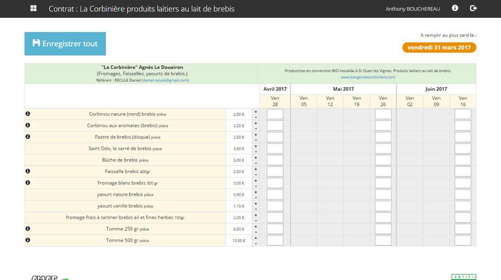This screenshot has width=501, height=280.
Task: Open info icon for Tomme 250 gr
Action: pos(28,229)
